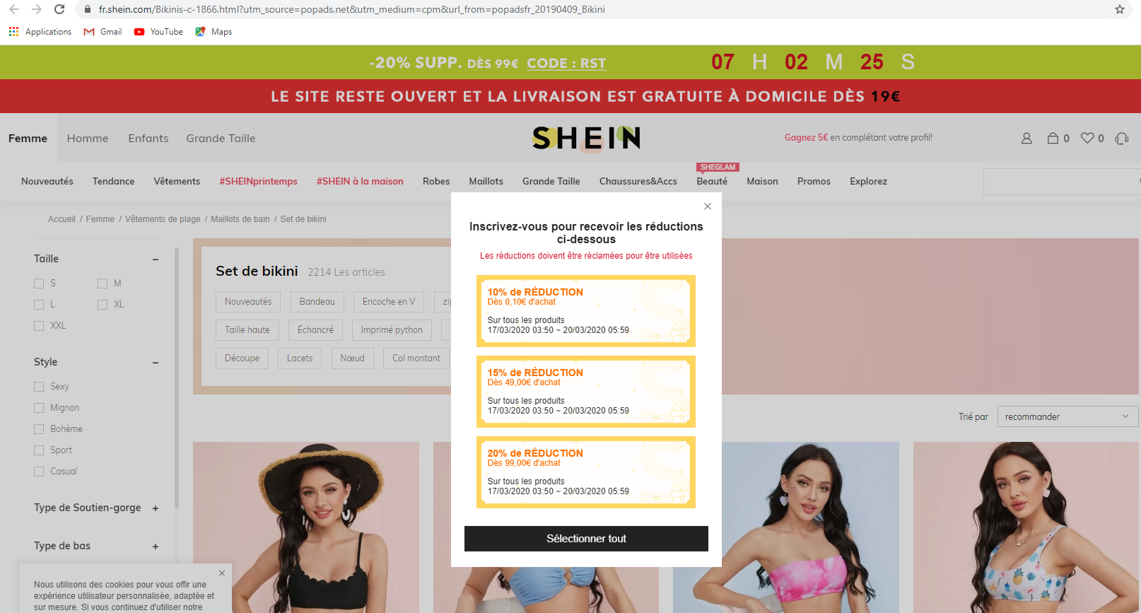Open the Vêtements menu

pos(177,182)
